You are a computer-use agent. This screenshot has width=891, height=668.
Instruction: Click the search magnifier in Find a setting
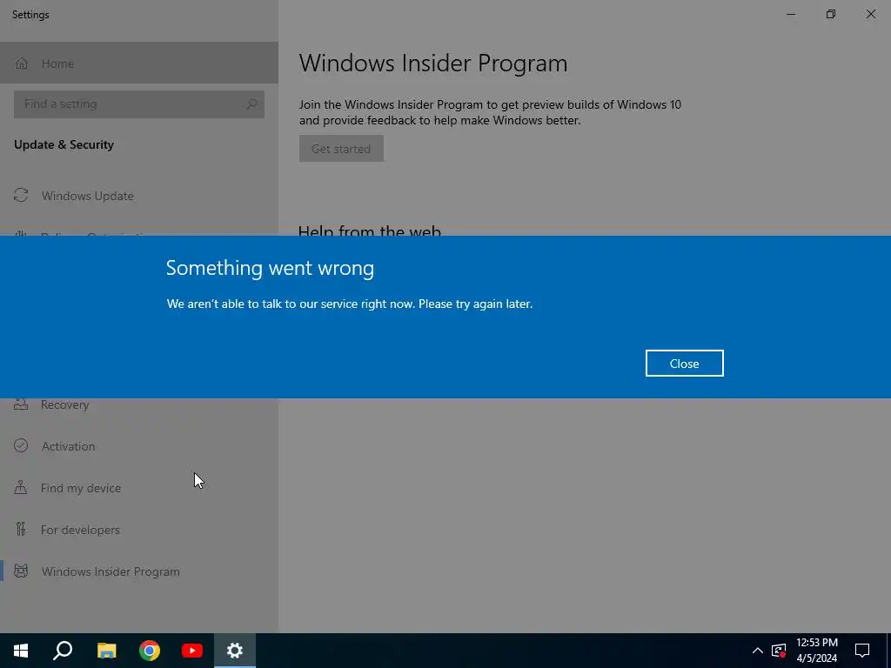coord(251,104)
